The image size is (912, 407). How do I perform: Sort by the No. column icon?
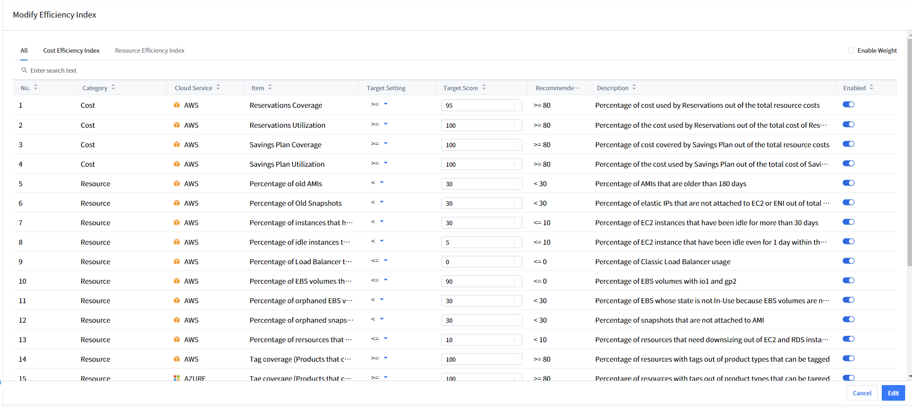tap(36, 87)
